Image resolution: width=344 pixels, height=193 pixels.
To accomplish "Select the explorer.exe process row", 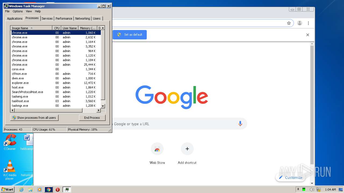I will (x=56, y=83).
